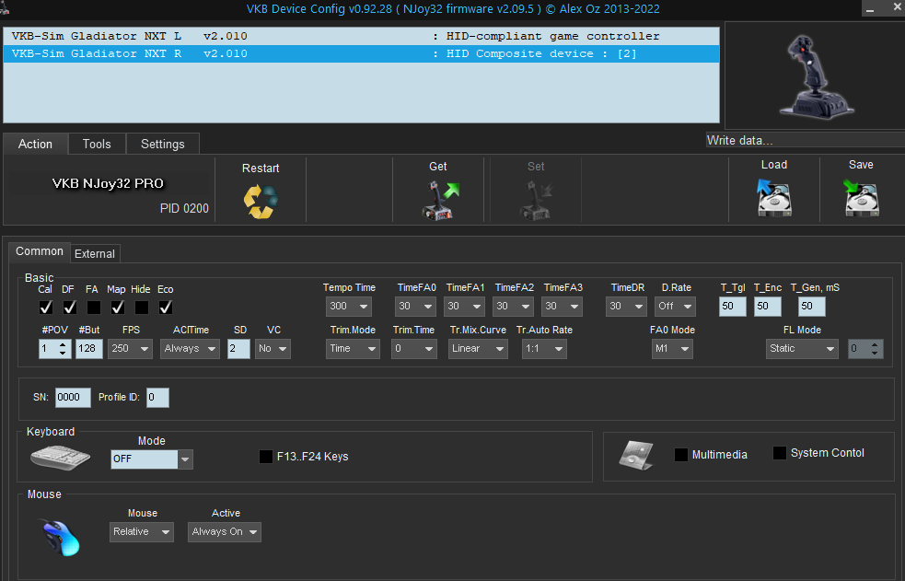The height and width of the screenshot is (581, 905).
Task: Click the SN input field
Action: pos(73,398)
